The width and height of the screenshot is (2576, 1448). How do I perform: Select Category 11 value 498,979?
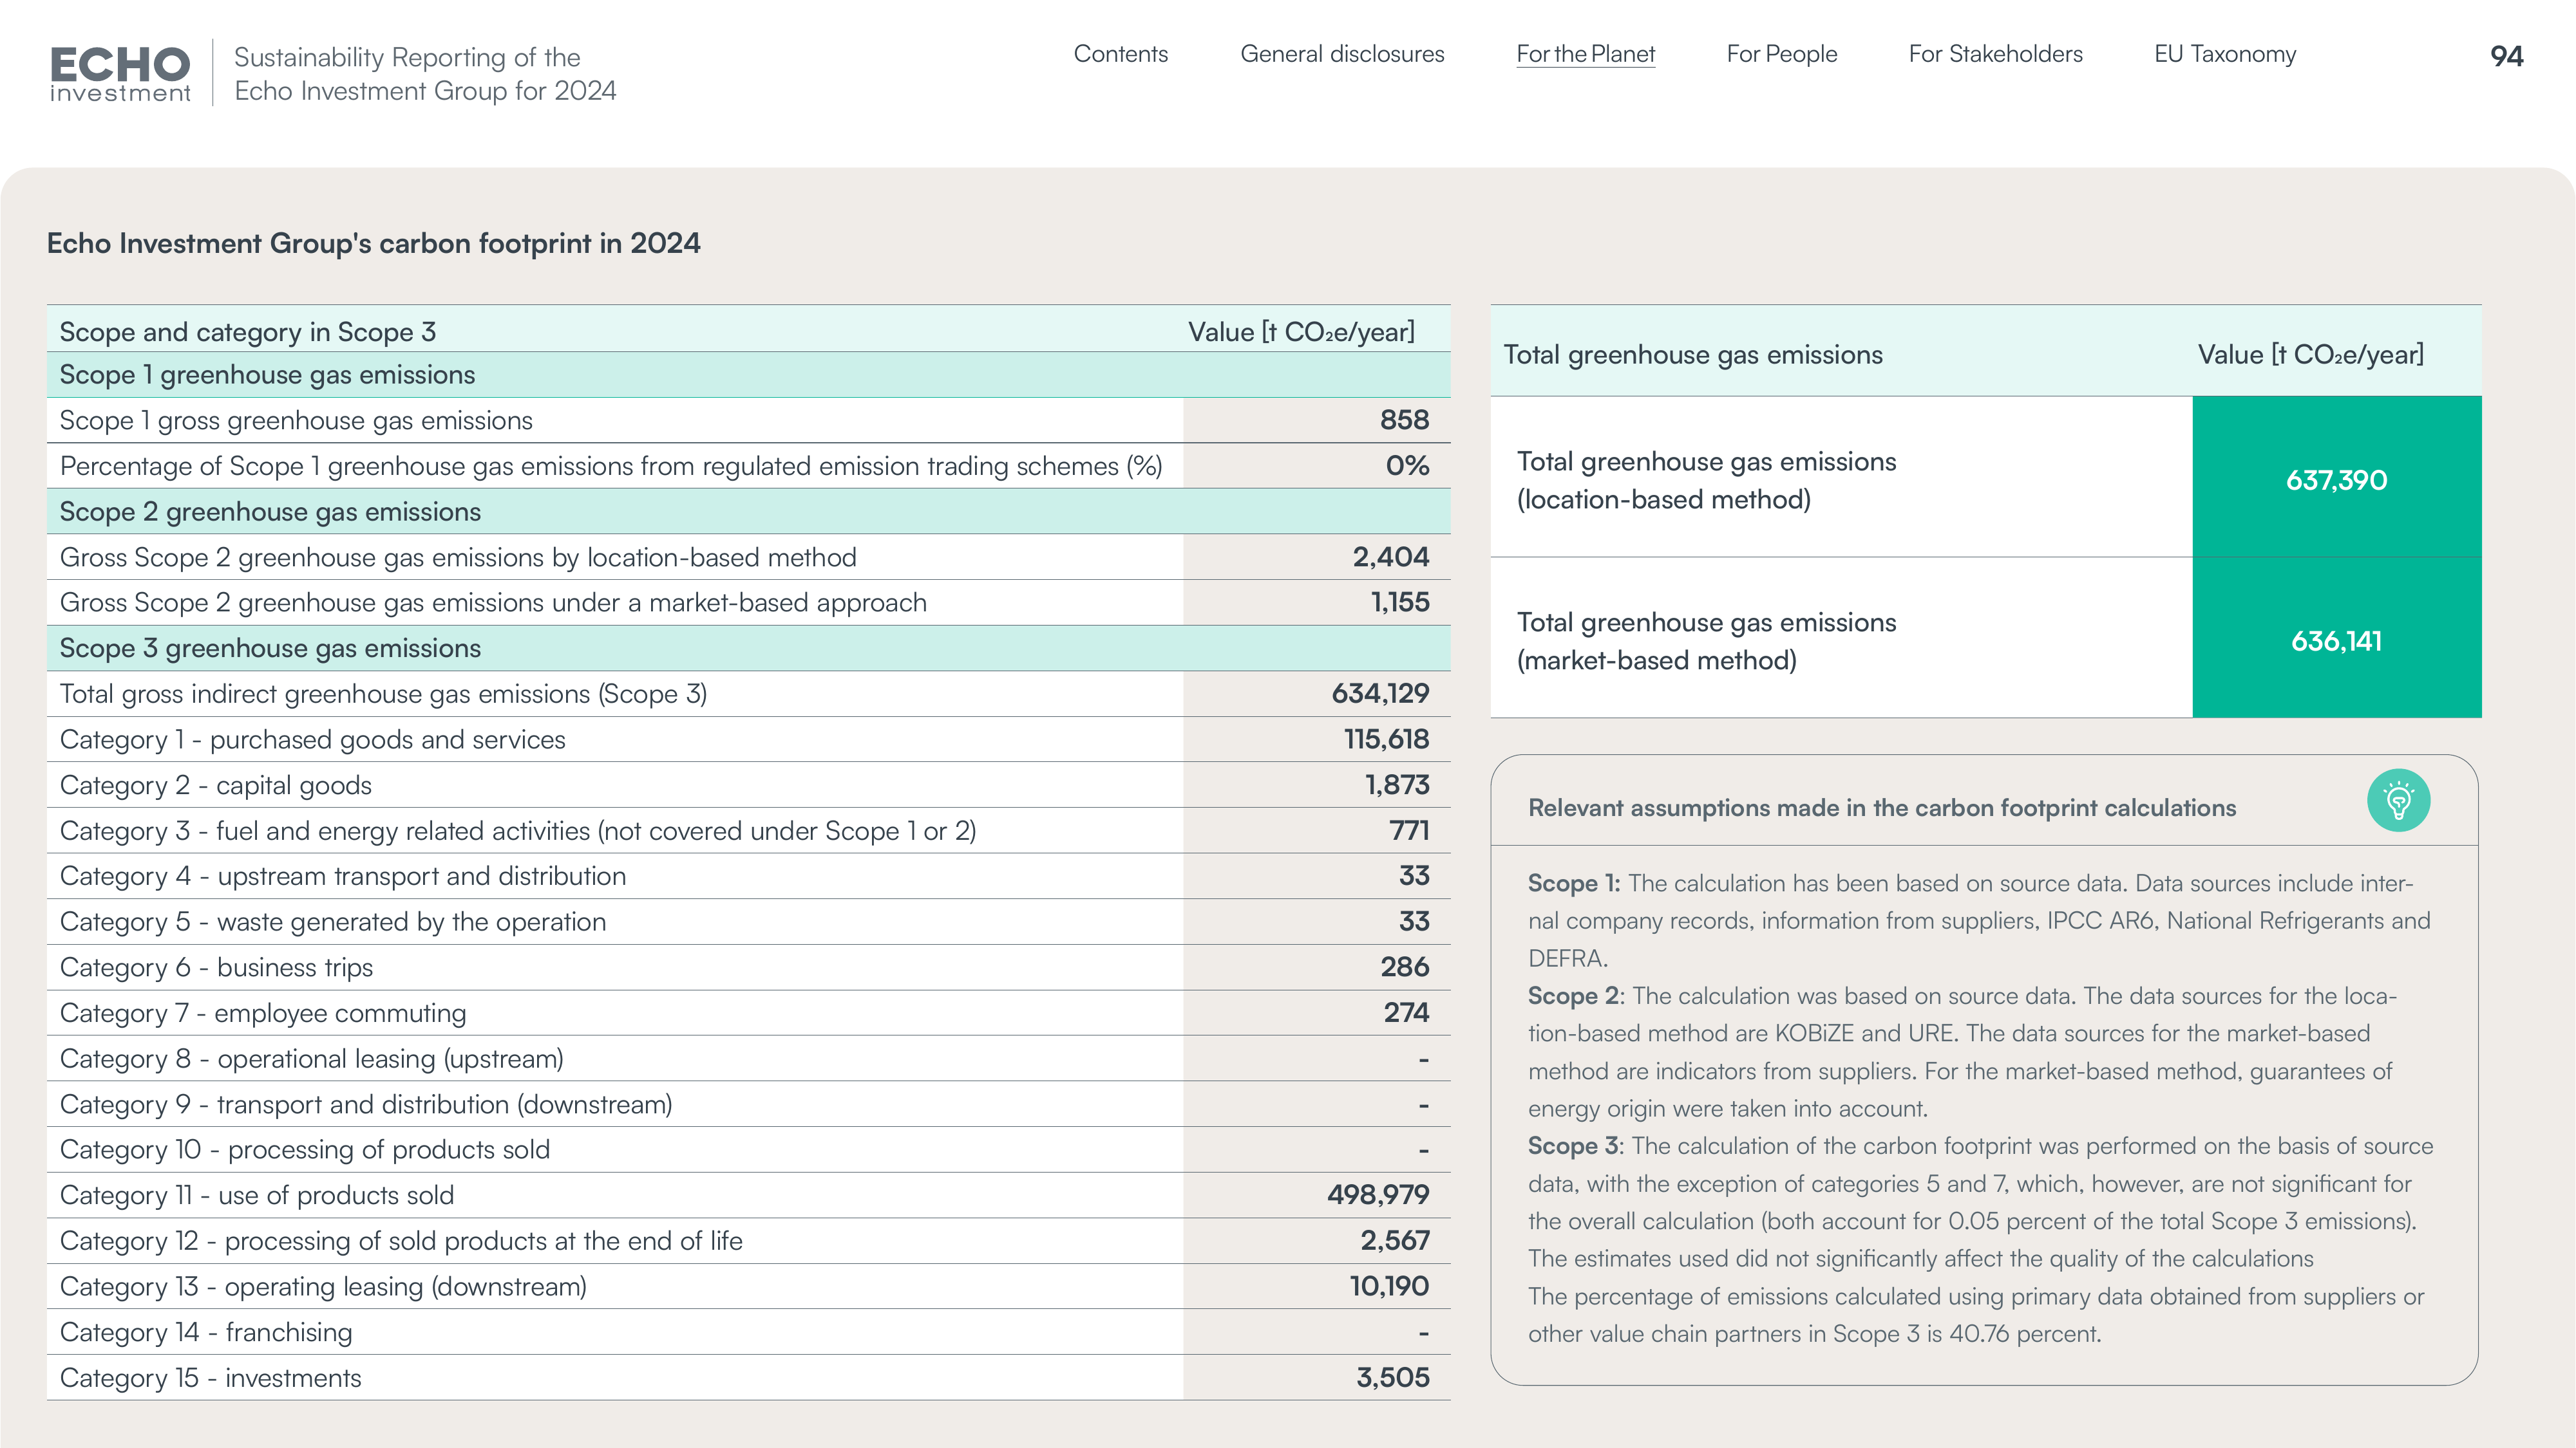tap(1378, 1194)
